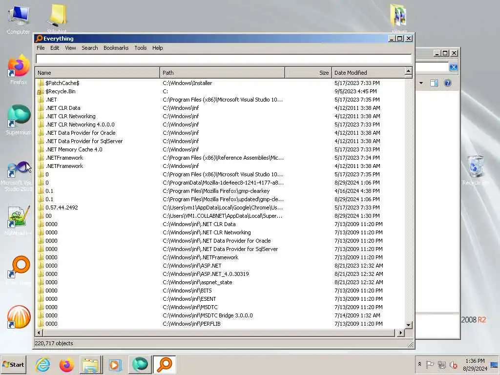Open the Edit menu
The image size is (500, 375).
(x=55, y=48)
